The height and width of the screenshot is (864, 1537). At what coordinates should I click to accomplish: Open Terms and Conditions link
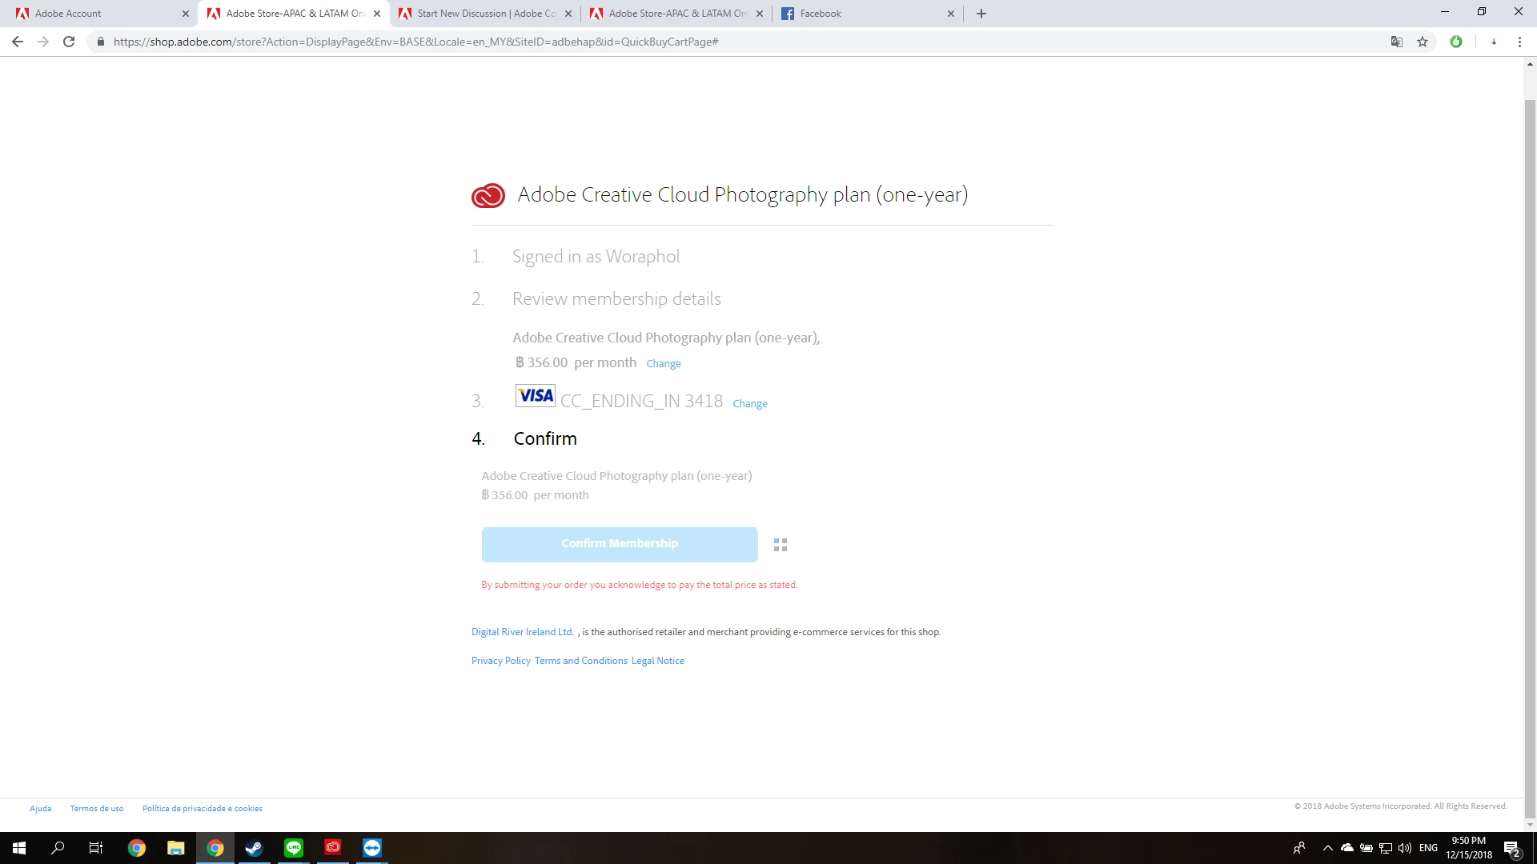pos(580,661)
